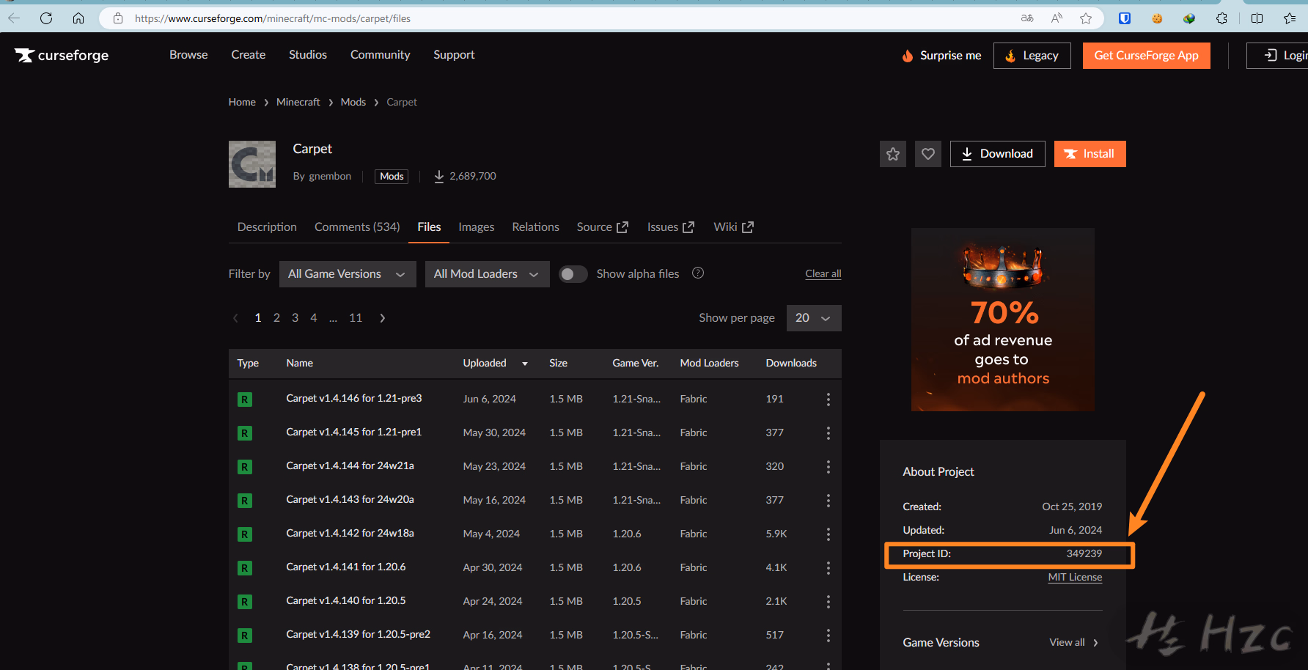Image resolution: width=1308 pixels, height=670 pixels.
Task: Expand All Game Versions dropdown
Action: (348, 274)
